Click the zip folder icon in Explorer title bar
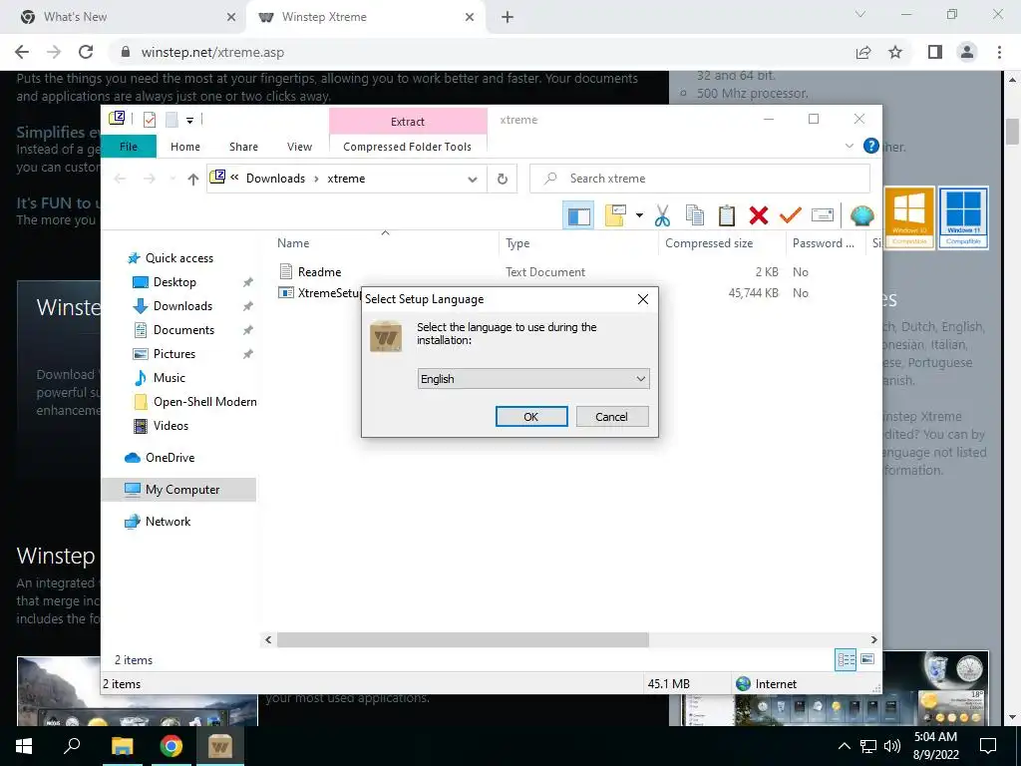1021x766 pixels. 118,119
